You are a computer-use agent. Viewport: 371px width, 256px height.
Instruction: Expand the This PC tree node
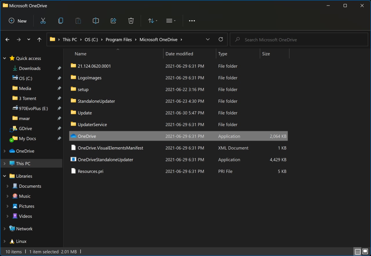pyautogui.click(x=4, y=163)
